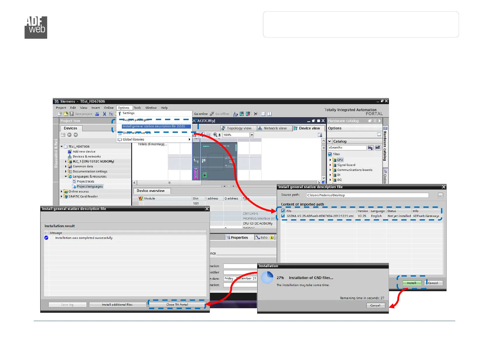Click the Stop CPU toolbar icon

(x=248, y=114)
